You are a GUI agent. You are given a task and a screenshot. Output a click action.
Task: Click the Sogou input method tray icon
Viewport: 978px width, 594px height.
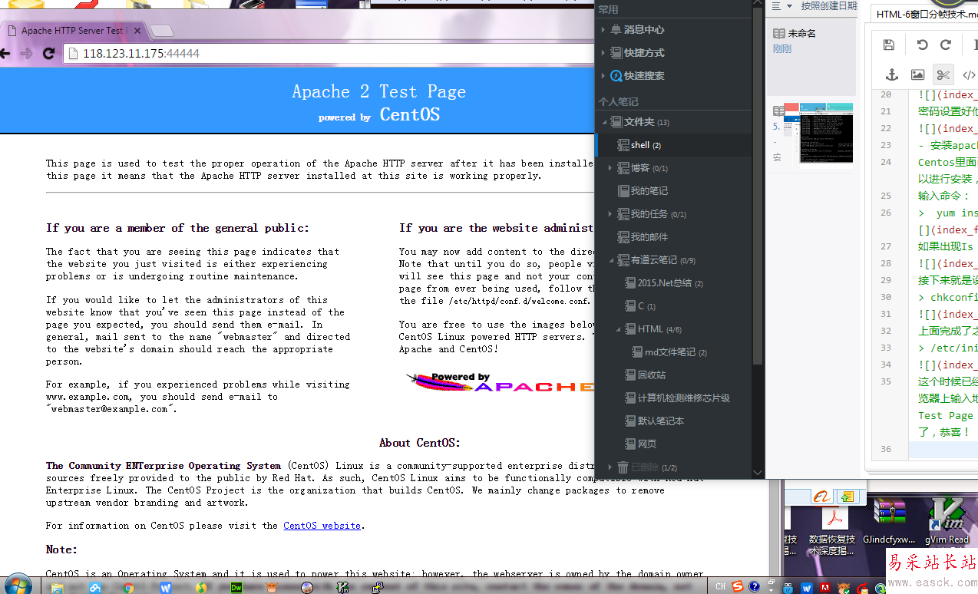coord(738,587)
